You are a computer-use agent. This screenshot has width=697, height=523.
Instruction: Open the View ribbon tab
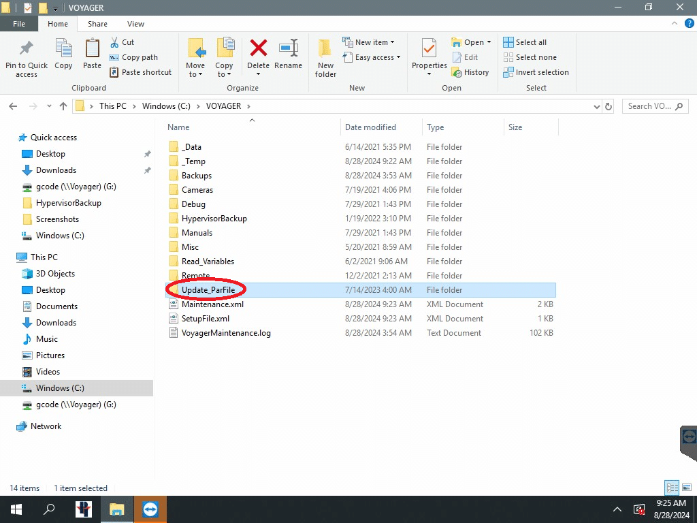pyautogui.click(x=135, y=24)
